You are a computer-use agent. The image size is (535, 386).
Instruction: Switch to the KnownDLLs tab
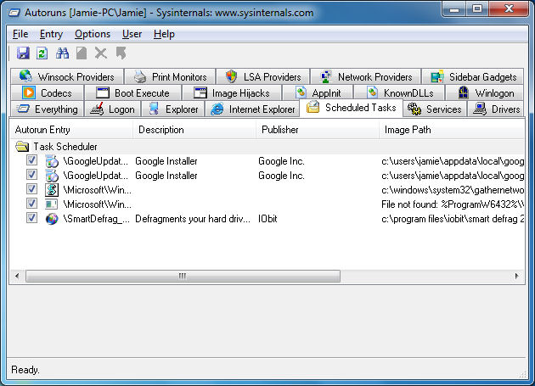(x=399, y=92)
